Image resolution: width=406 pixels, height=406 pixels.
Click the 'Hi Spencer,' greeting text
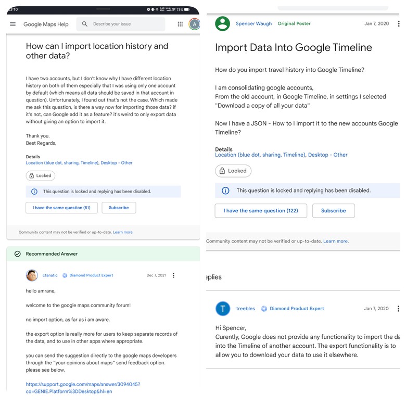point(231,328)
